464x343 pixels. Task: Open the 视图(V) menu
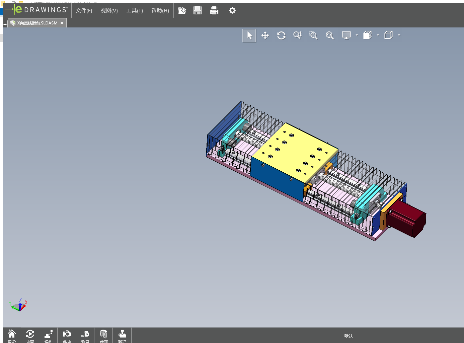point(109,11)
